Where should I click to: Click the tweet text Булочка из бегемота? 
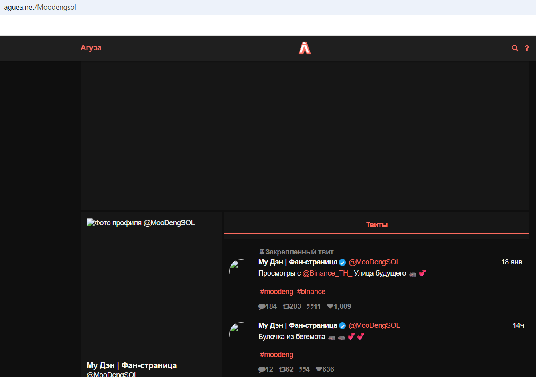(x=292, y=337)
